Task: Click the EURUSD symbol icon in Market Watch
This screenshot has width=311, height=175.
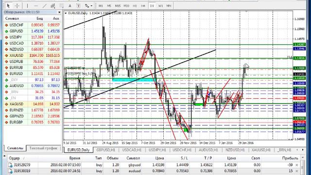Action: (6, 73)
